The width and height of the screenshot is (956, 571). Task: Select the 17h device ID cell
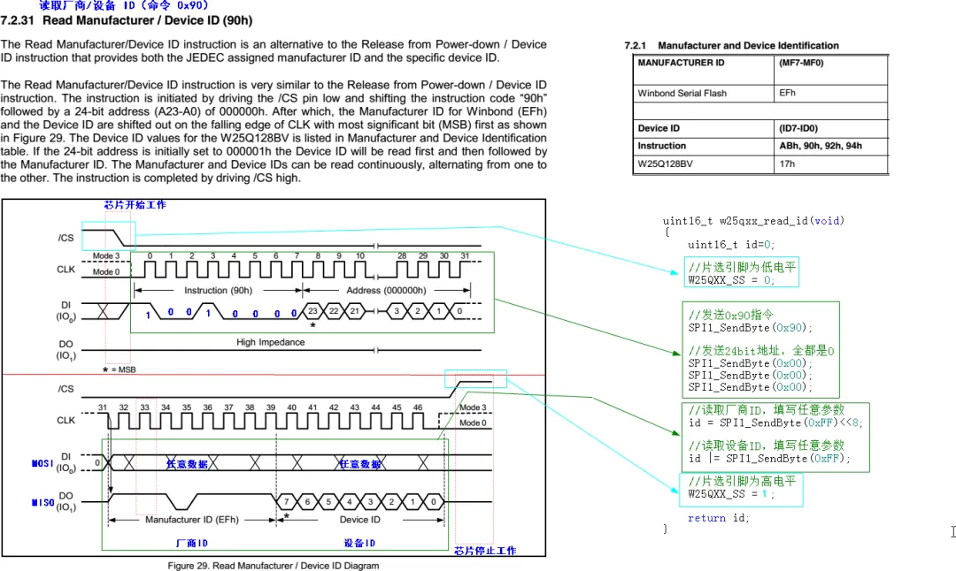click(787, 164)
